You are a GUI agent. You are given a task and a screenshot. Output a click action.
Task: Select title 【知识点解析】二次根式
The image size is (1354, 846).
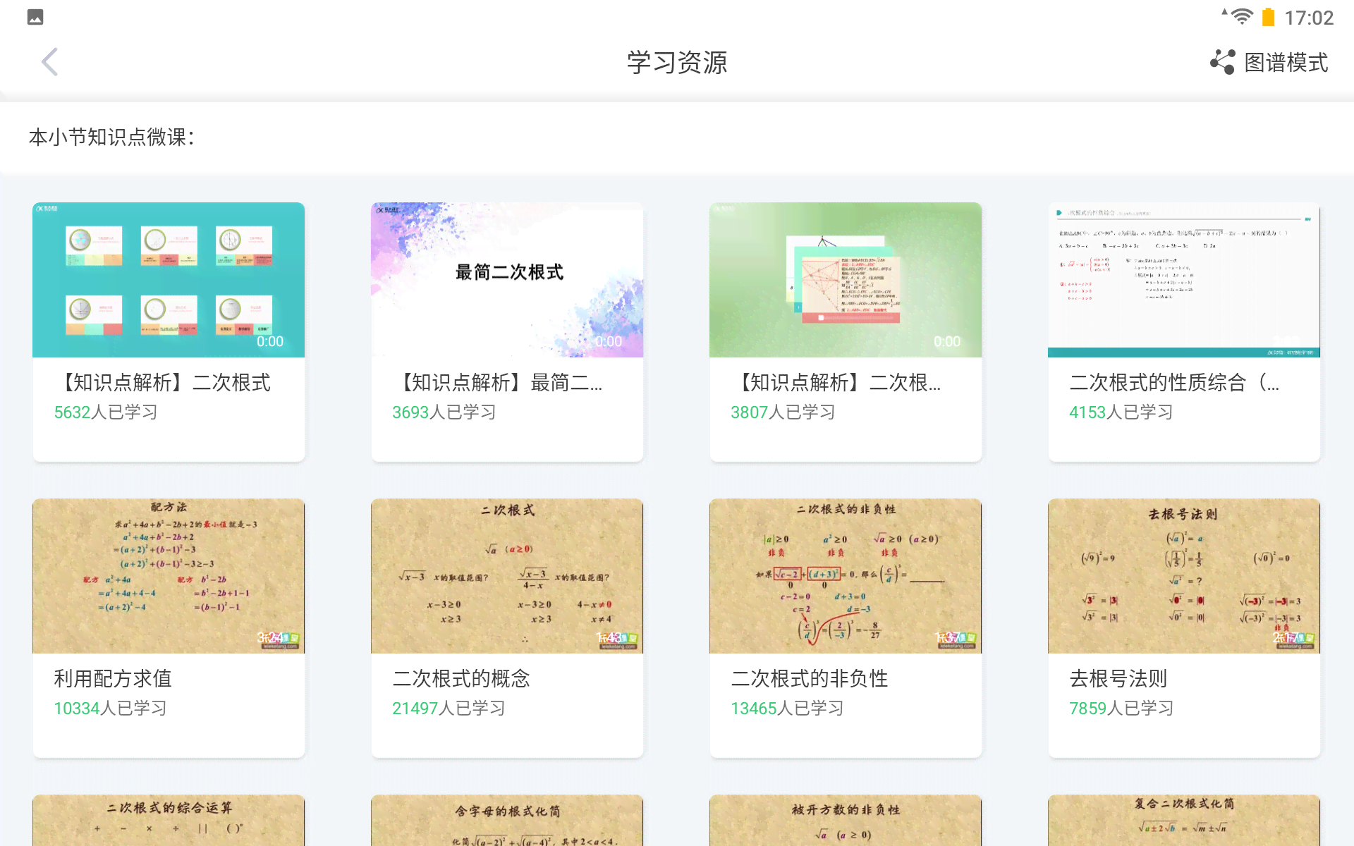[163, 383]
